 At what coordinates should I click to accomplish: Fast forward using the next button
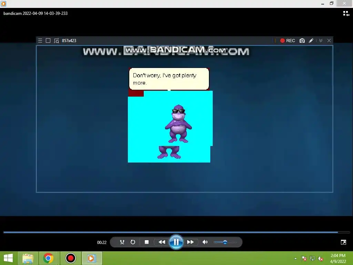tap(190, 242)
